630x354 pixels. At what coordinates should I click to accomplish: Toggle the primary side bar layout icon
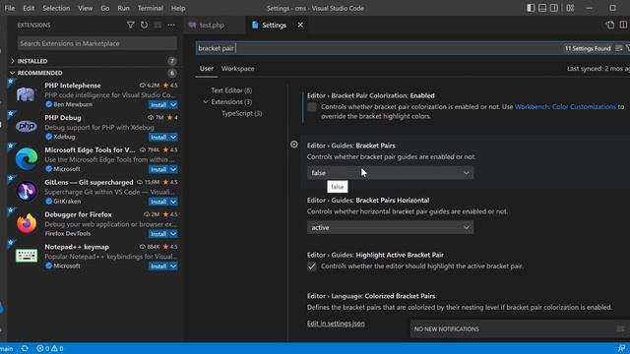point(531,8)
